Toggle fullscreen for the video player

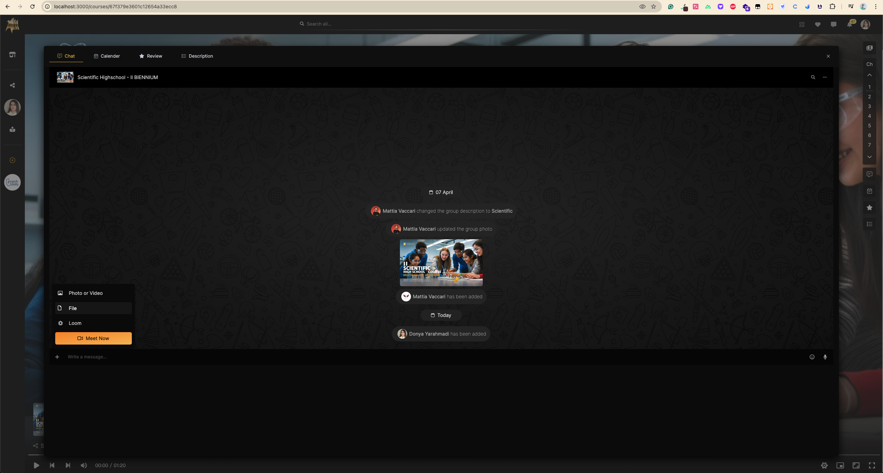coord(872,465)
